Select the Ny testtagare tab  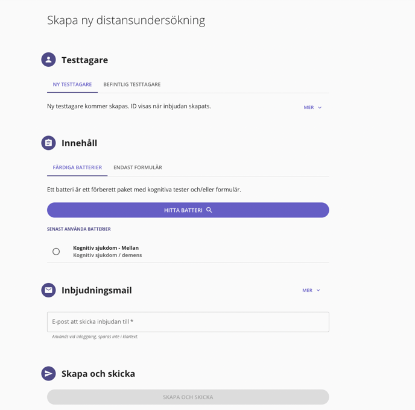point(72,84)
